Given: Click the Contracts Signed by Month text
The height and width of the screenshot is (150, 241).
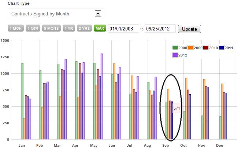Looking at the screenshot, I should pyautogui.click(x=40, y=14).
